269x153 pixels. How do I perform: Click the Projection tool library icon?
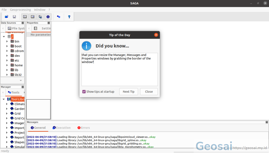[x=12, y=133]
